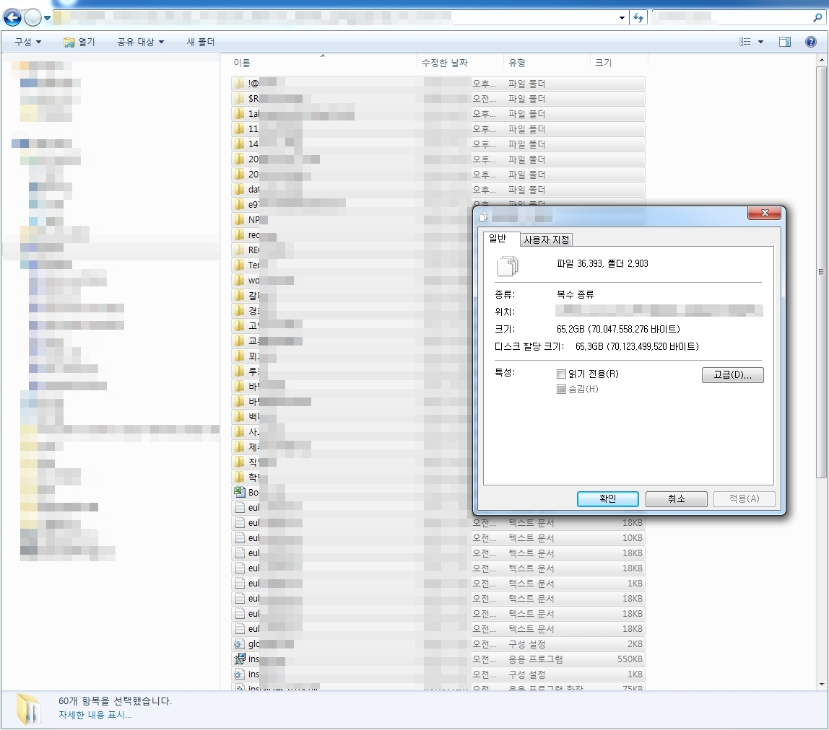Select the folder icon starting with !@
Screen dimensions: 829x730
(x=240, y=84)
